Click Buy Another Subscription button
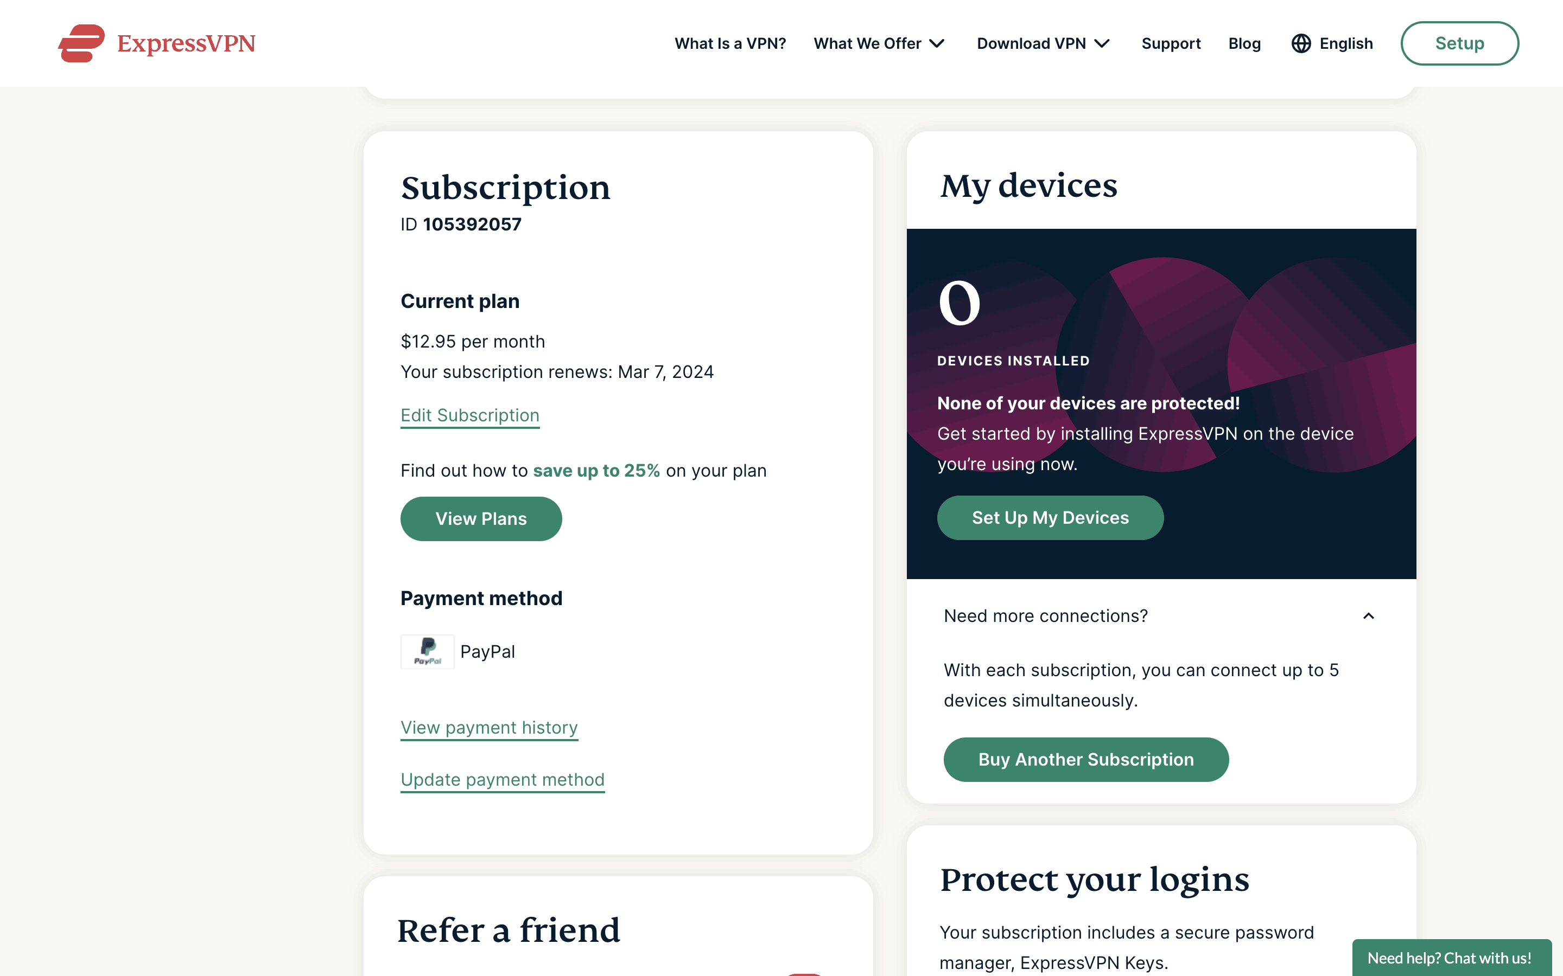The height and width of the screenshot is (976, 1563). [1086, 759]
